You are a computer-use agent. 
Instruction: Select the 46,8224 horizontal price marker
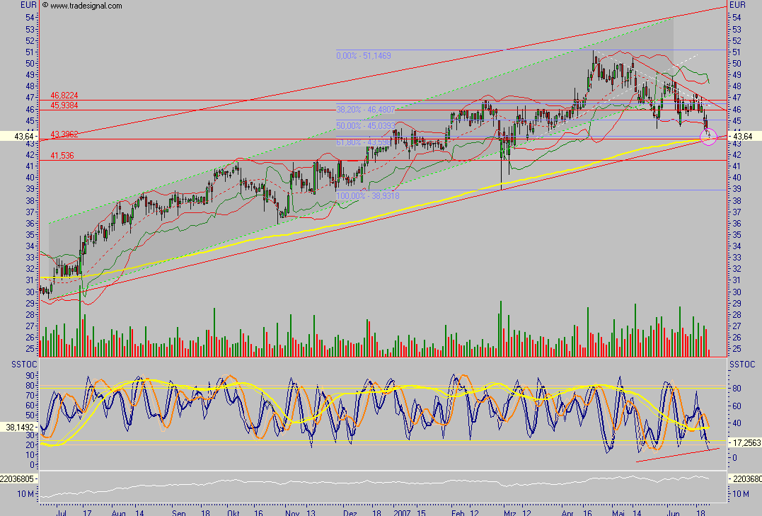point(64,95)
